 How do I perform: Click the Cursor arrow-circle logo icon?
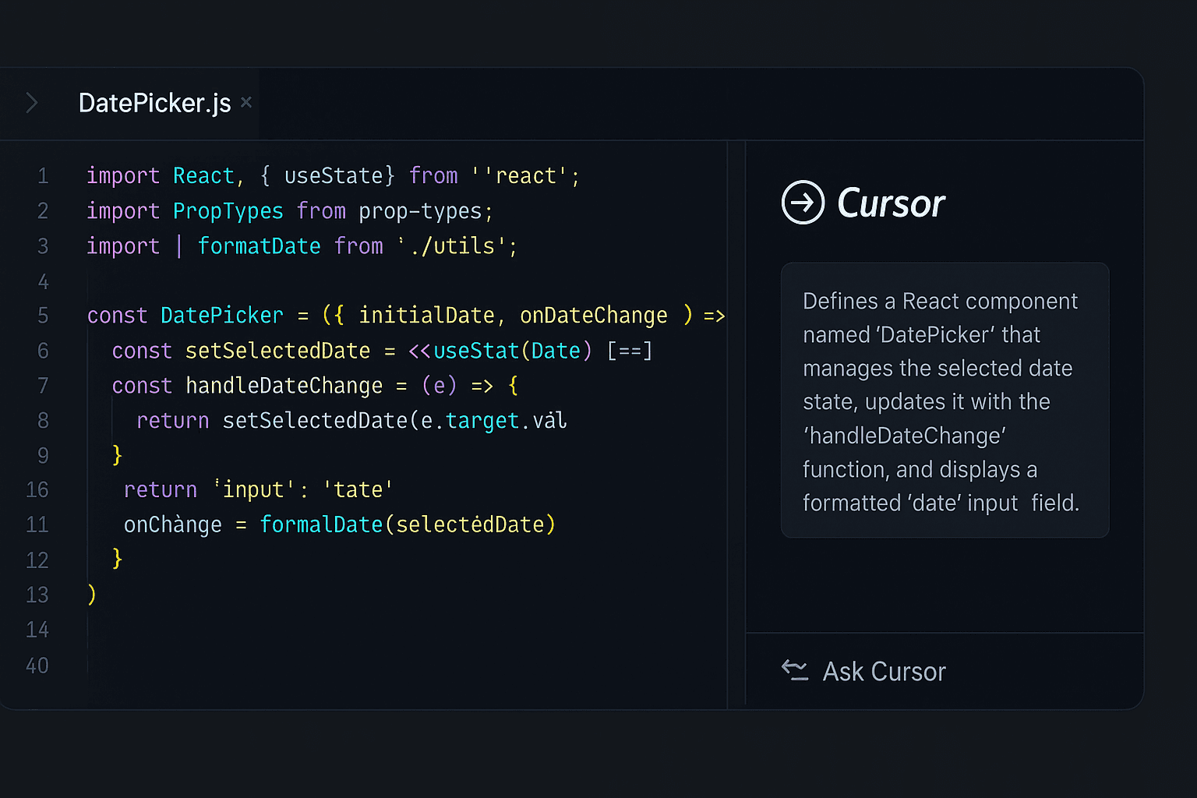[803, 203]
